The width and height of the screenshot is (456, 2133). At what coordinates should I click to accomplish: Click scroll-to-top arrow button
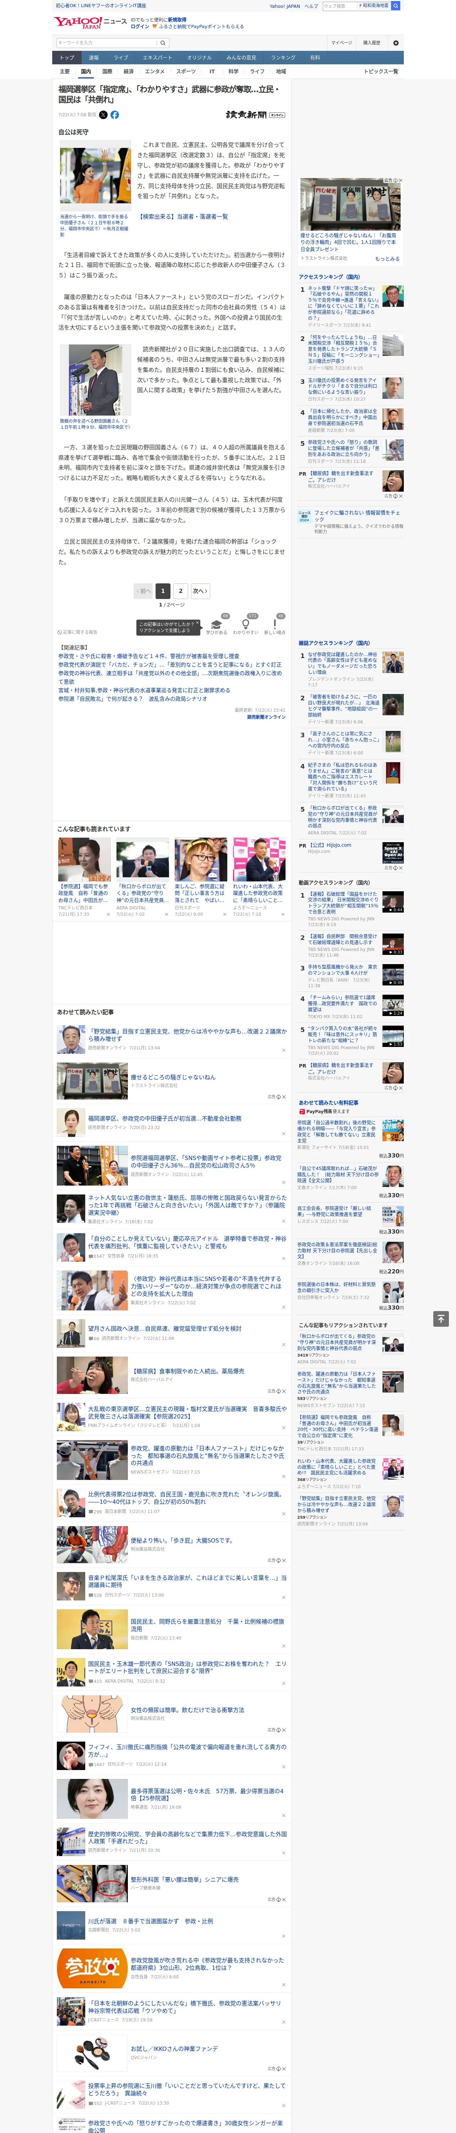[x=440, y=1319]
